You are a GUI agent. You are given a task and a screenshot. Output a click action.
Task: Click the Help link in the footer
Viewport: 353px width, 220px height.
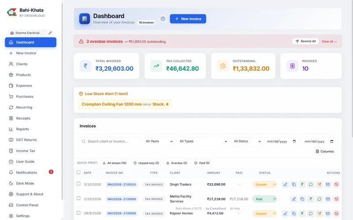[x=235, y=209]
